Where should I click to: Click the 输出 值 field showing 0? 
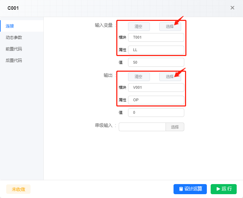point(156,112)
